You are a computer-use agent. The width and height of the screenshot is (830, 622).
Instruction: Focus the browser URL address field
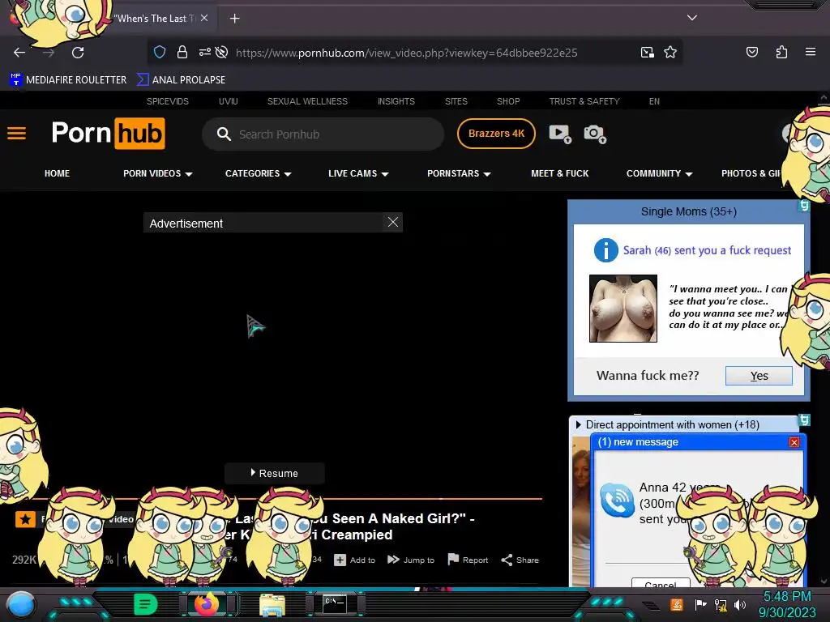(407, 53)
